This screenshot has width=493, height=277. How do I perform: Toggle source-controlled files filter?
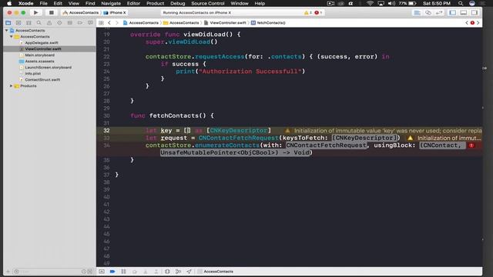[x=90, y=272]
